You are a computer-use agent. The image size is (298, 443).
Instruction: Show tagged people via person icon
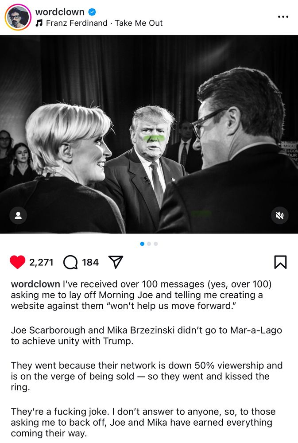point(18,216)
